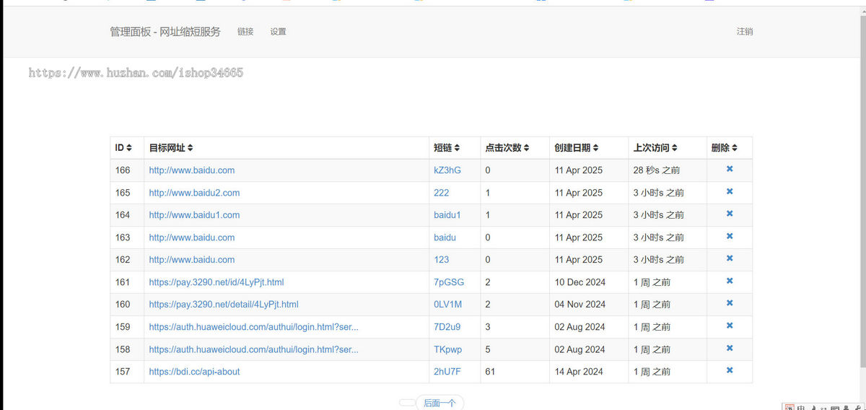
Task: Open the 222 short link
Action: pos(442,193)
